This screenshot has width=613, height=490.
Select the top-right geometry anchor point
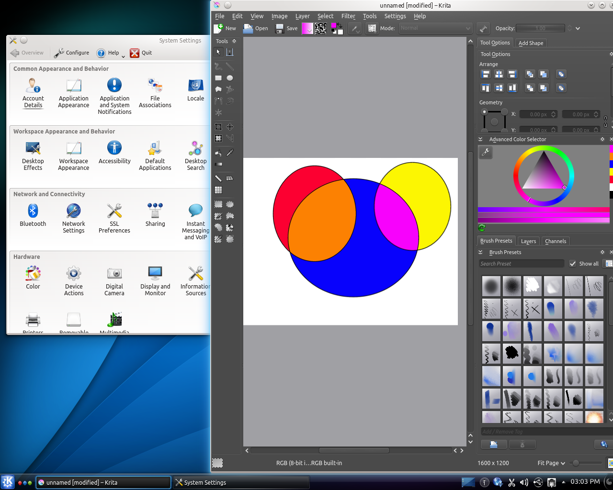coord(504,112)
